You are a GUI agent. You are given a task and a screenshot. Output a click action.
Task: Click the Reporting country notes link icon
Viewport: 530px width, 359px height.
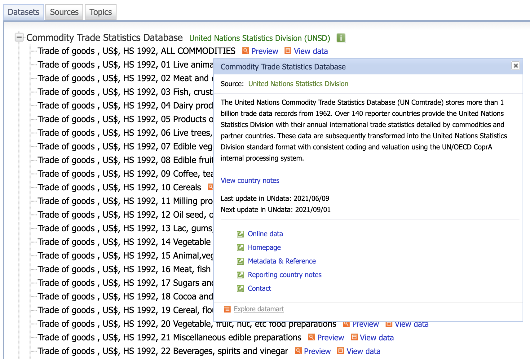[240, 275]
